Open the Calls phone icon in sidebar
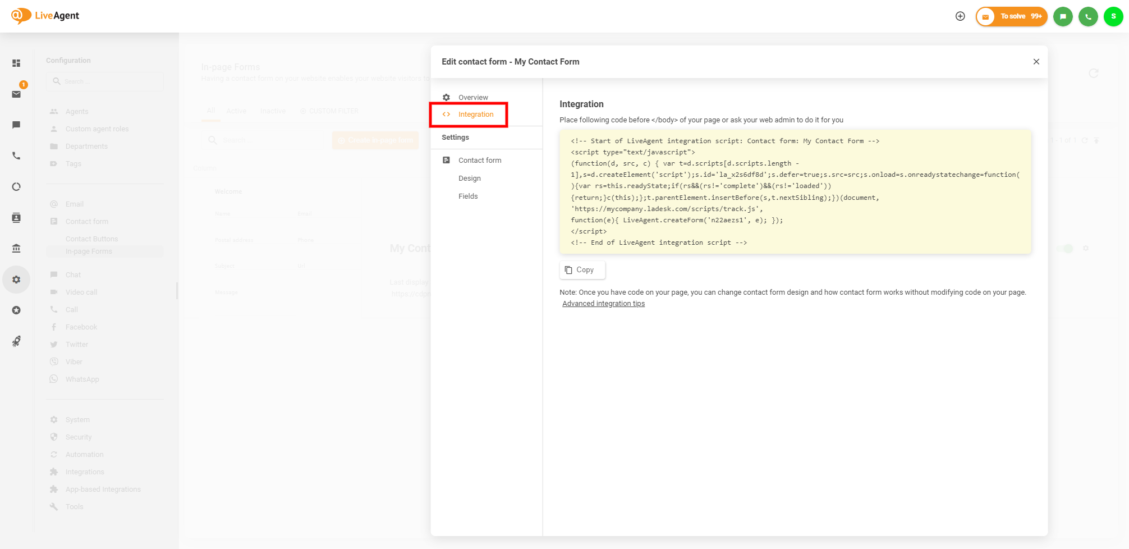Screen dimensions: 1129x549 pyautogui.click(x=16, y=155)
